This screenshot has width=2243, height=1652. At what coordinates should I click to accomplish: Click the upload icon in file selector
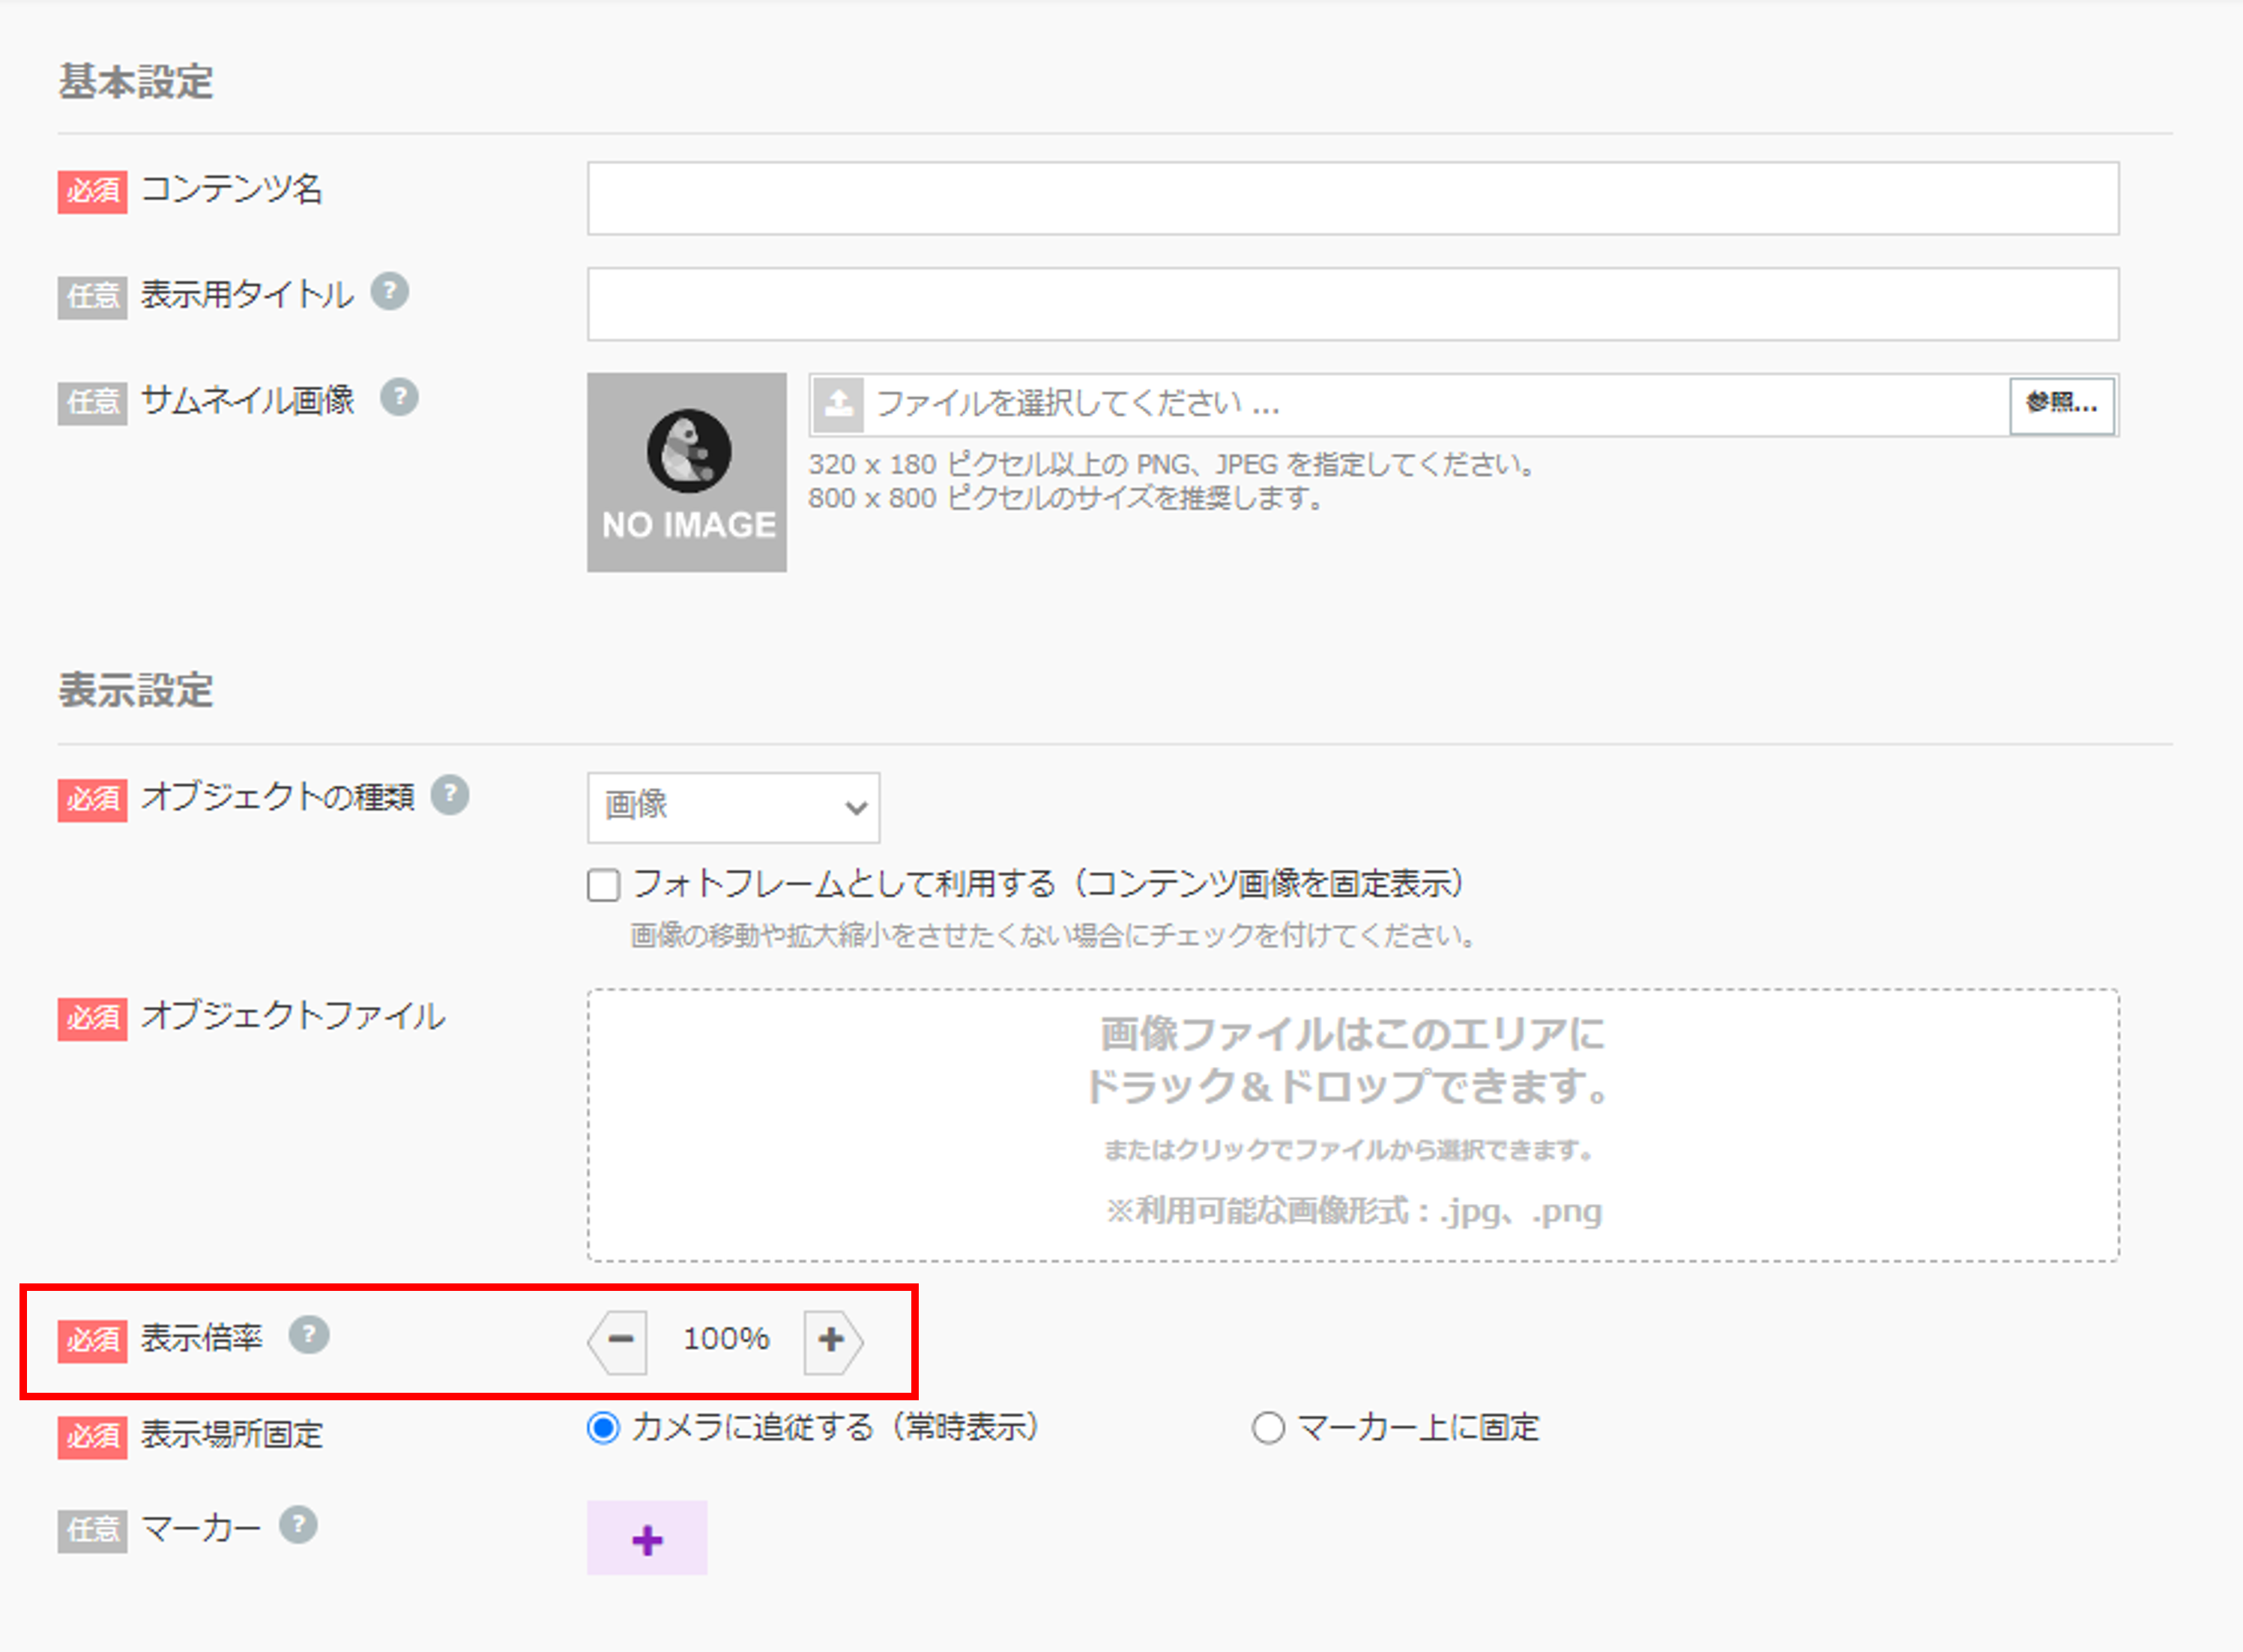(x=838, y=404)
